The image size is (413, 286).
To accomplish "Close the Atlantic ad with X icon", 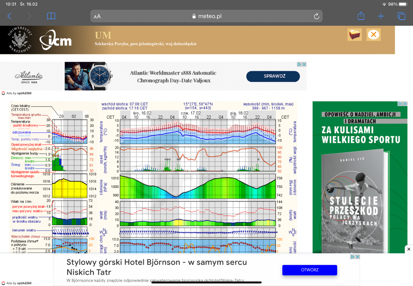I will tap(304, 64).
